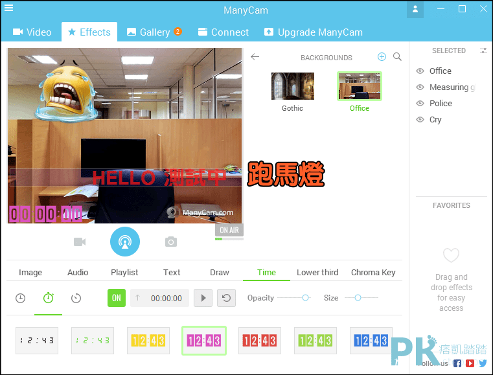
Task: Select Police in Selected list
Action: (x=441, y=103)
